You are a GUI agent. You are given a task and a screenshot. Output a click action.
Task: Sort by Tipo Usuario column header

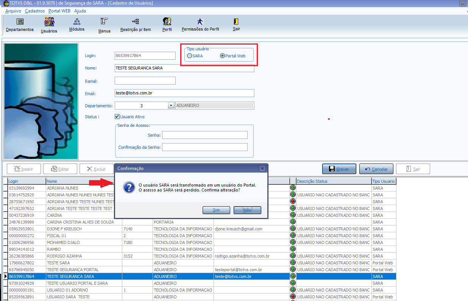[x=384, y=181]
